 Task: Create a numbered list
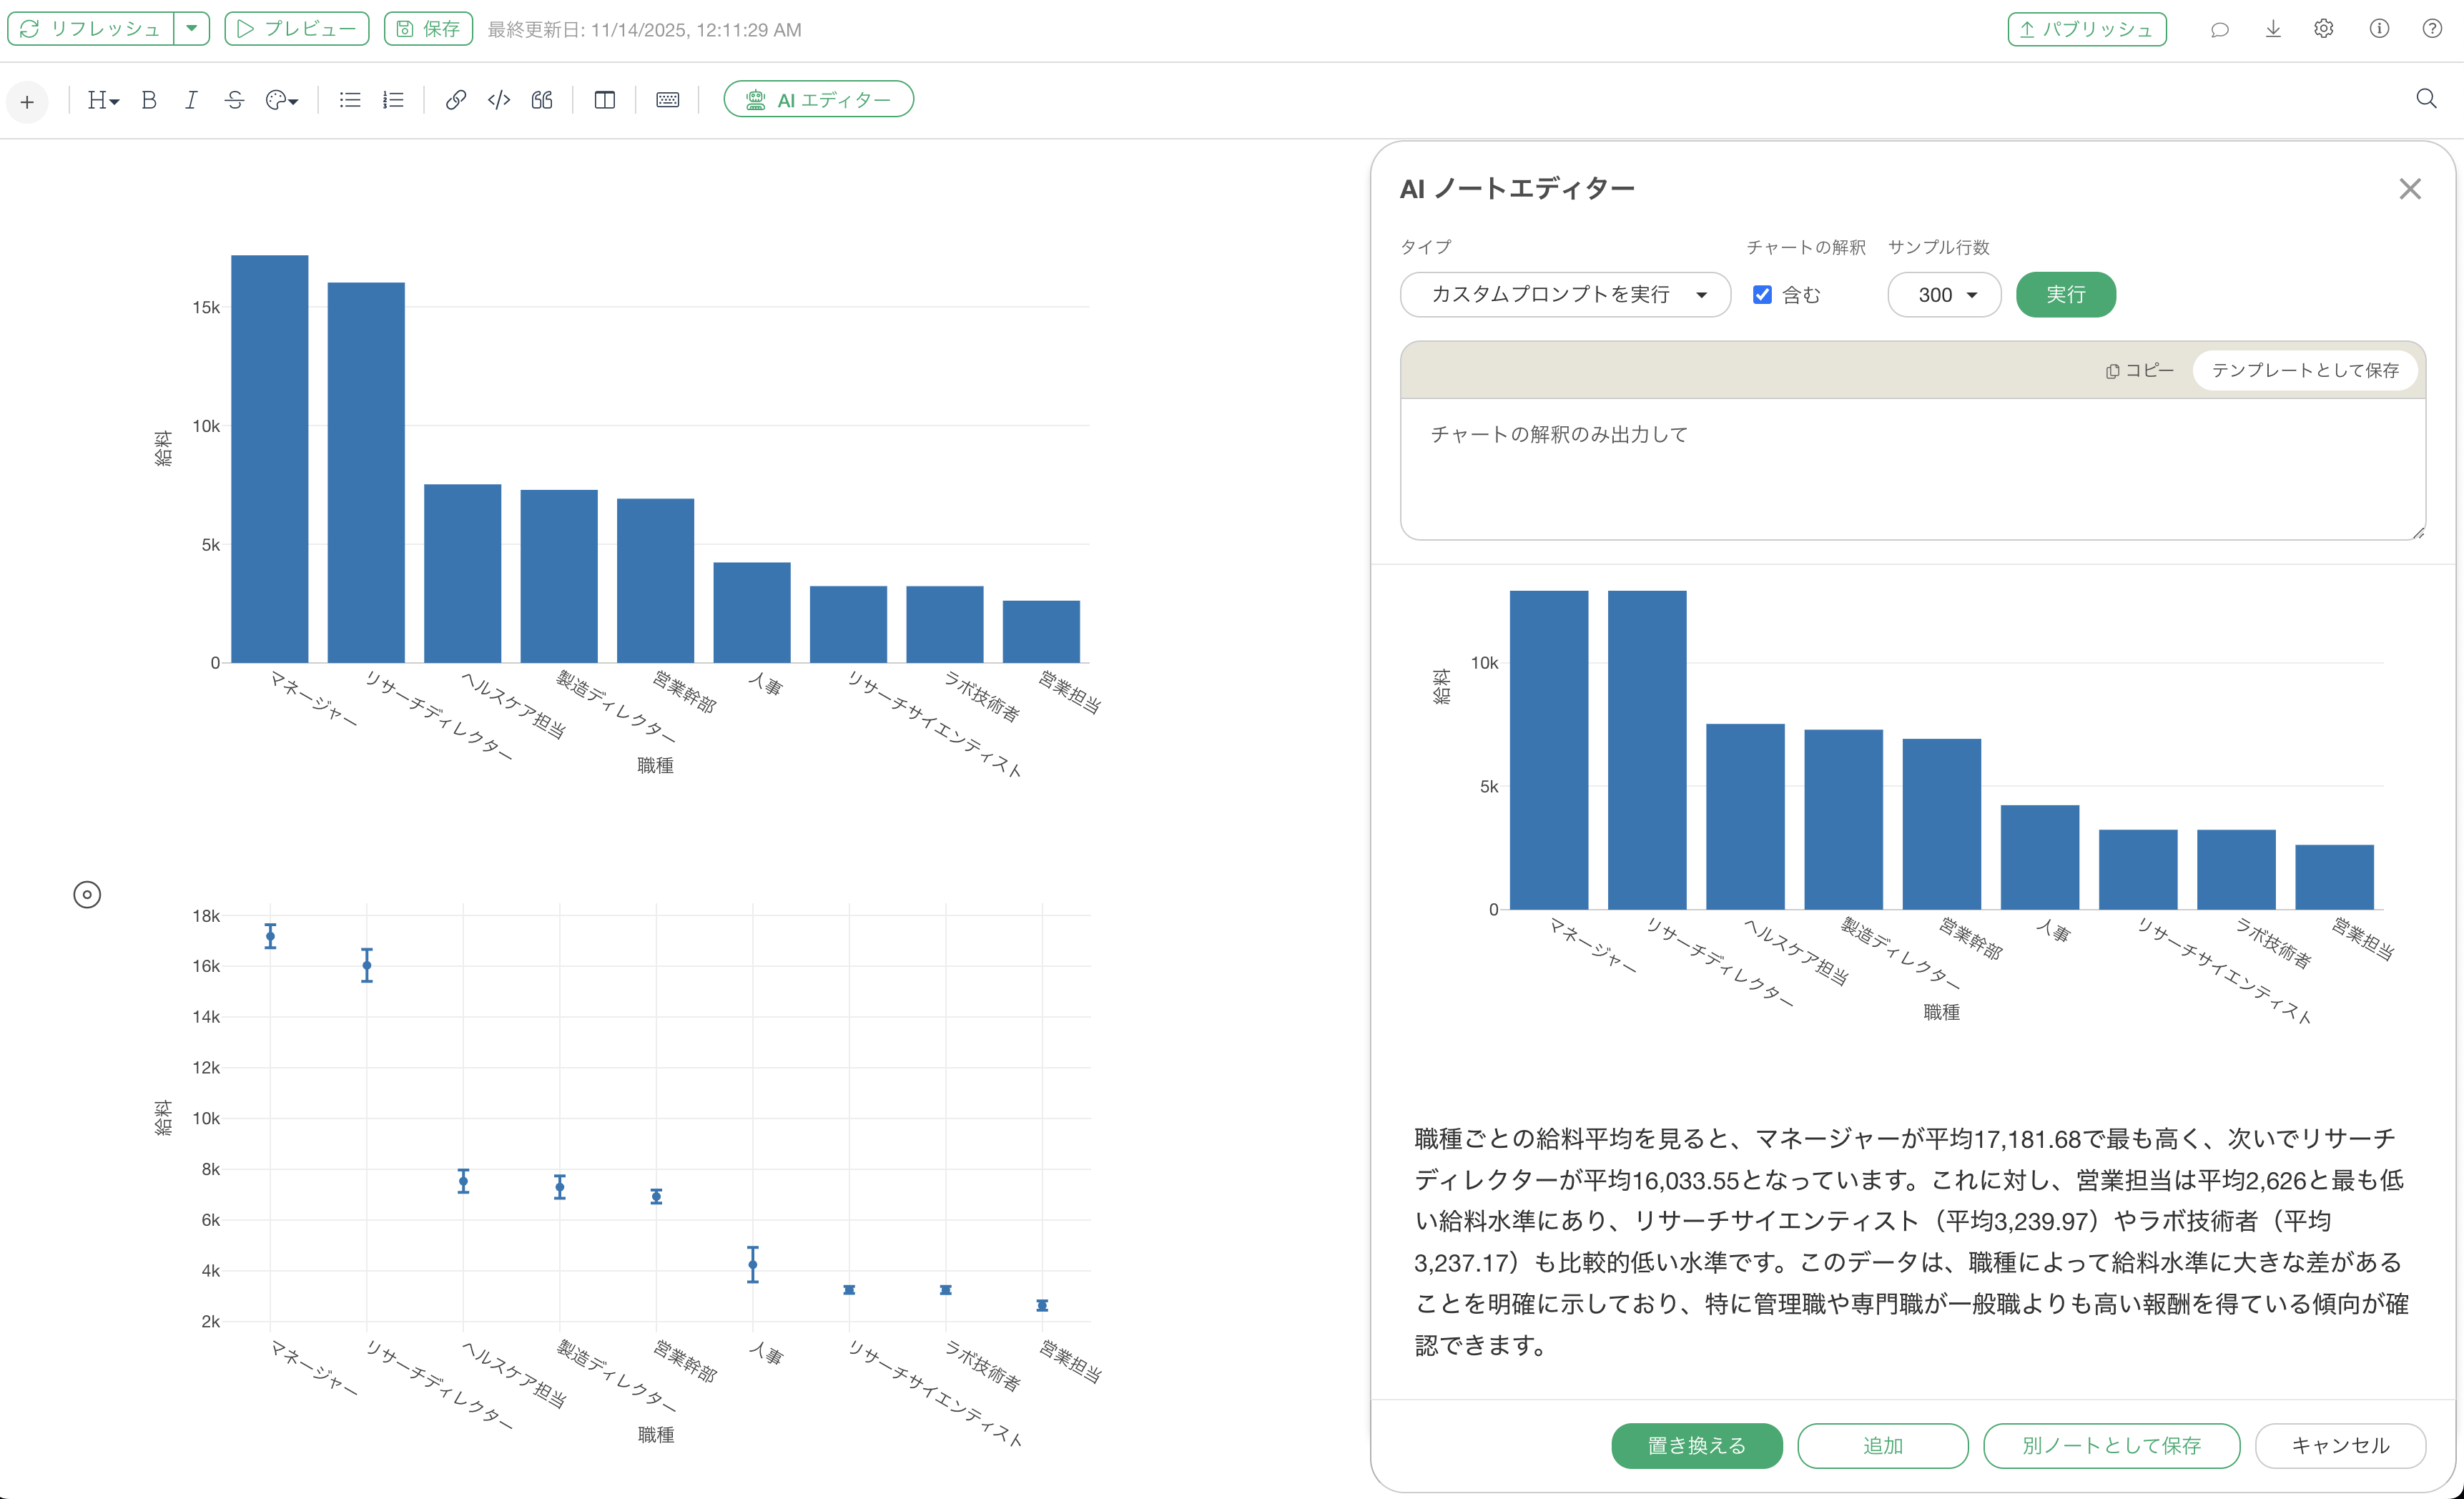click(393, 100)
